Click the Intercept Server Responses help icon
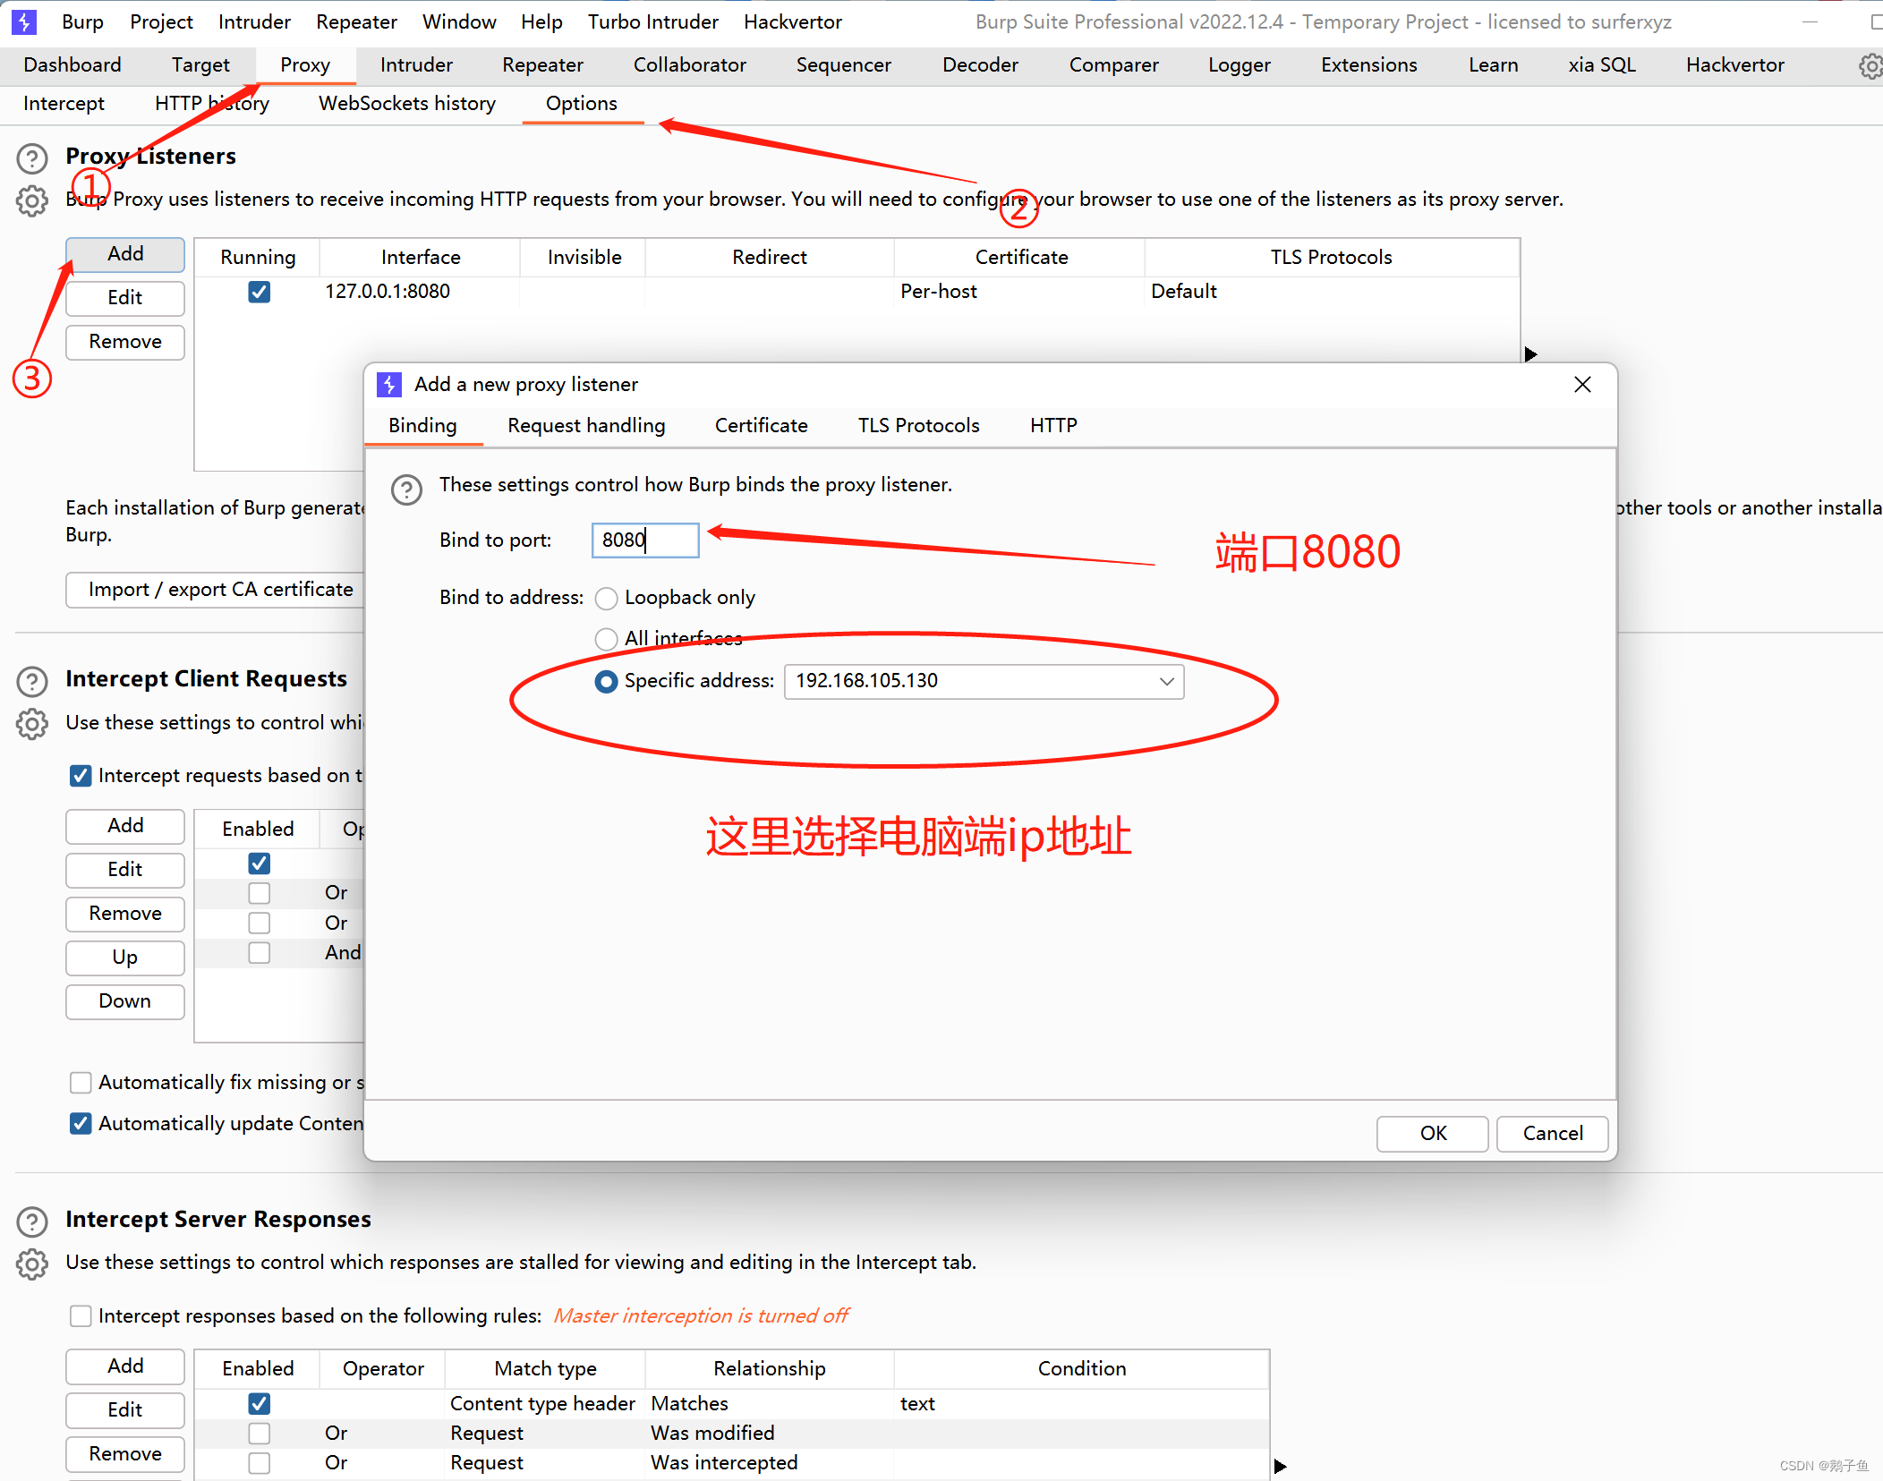Viewport: 1883px width, 1481px height. (32, 1221)
